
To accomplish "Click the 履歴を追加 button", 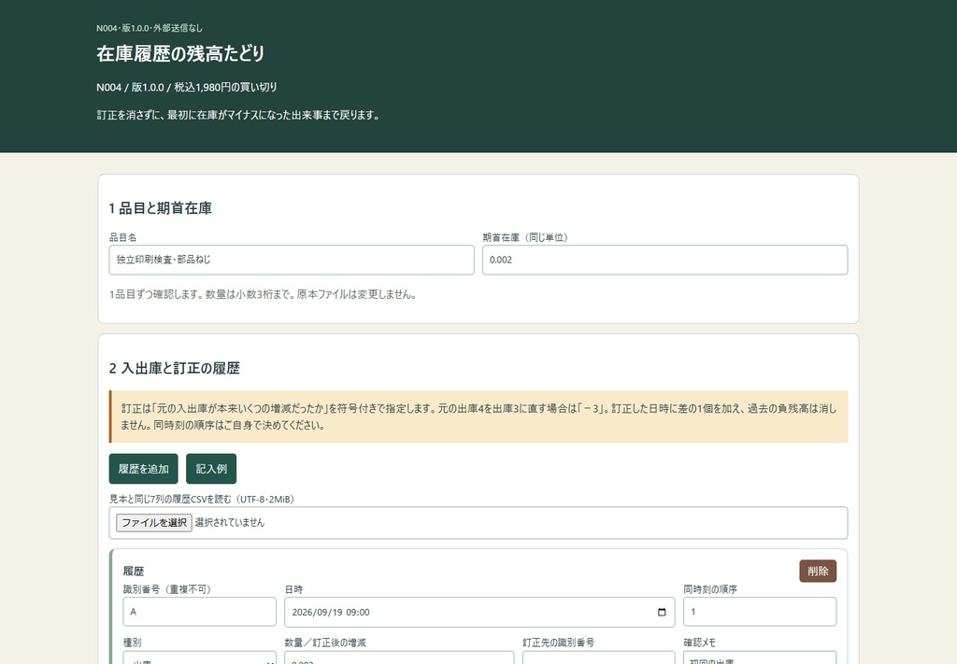I will pos(143,469).
